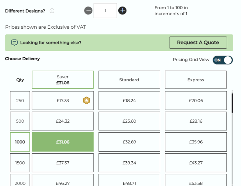Pick the £35.96 Express price for 1000
Image resolution: width=241 pixels, height=186 pixels.
tap(196, 142)
